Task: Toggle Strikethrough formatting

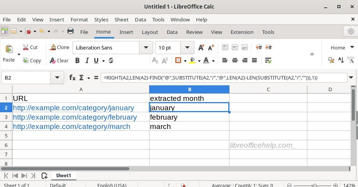Action: [x=111, y=60]
